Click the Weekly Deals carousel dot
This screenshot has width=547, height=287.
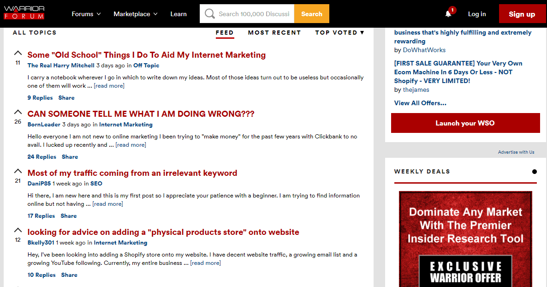(534, 172)
